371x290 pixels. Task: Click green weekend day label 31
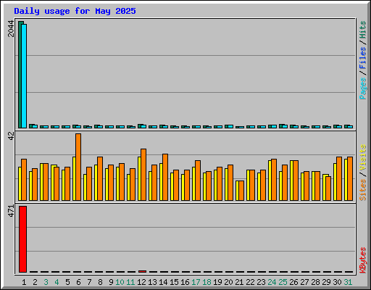[x=348, y=282]
